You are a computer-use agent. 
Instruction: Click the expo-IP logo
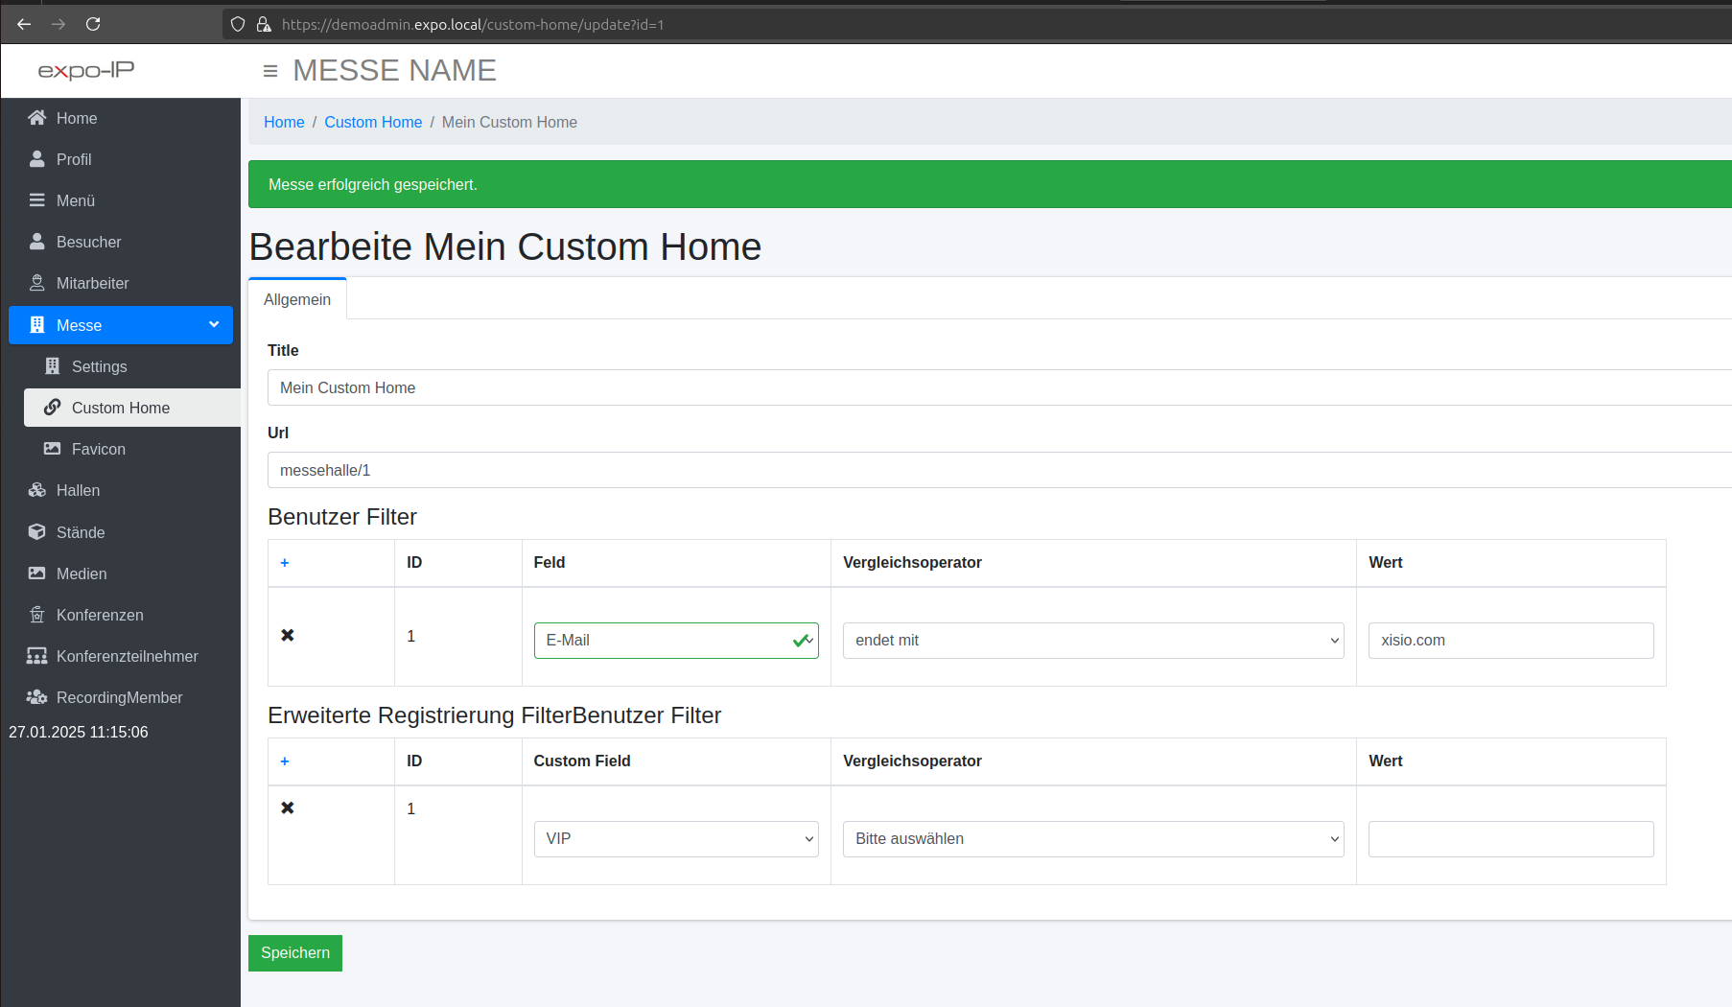86,71
